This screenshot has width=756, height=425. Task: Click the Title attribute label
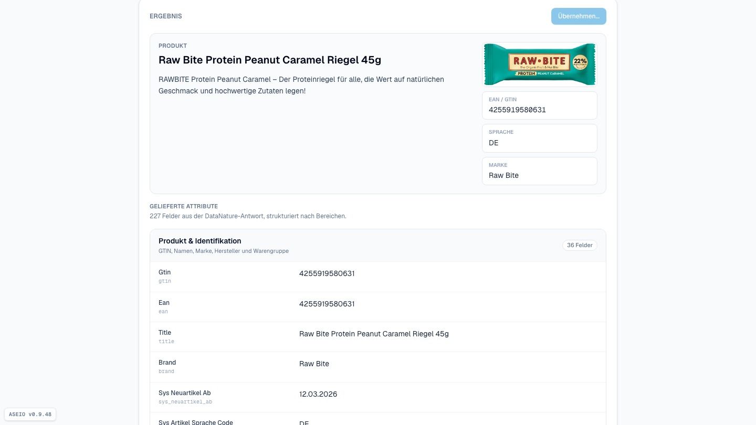[165, 333]
